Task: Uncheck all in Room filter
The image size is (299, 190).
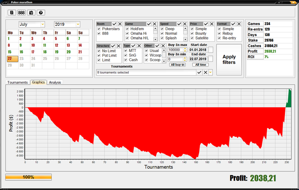Action: point(120,24)
